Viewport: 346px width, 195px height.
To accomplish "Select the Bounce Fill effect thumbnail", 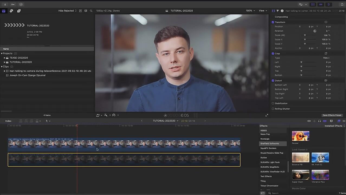I will point(300,157).
